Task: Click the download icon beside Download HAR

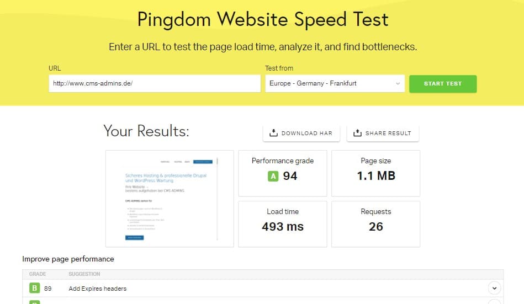Action: click(273, 132)
